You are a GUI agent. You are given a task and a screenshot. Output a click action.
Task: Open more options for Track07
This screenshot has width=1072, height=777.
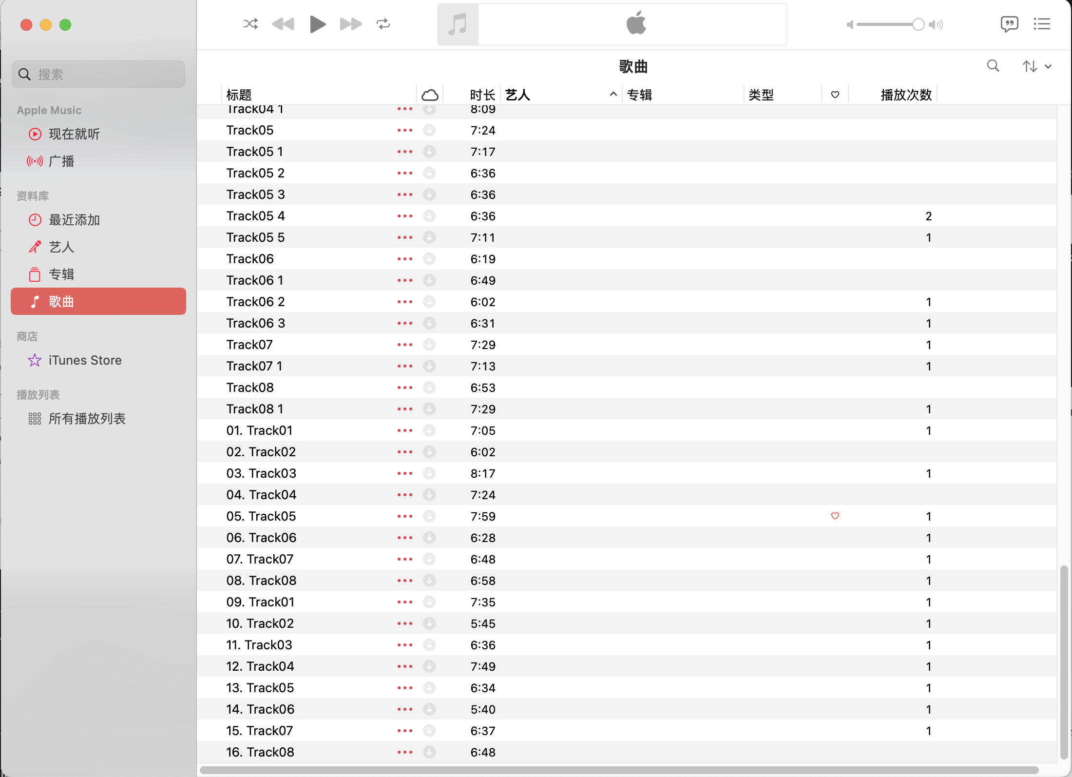(404, 345)
